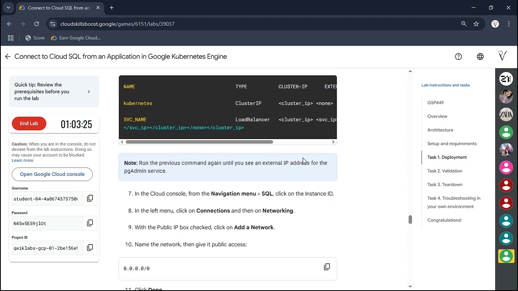The image size is (518, 291).
Task: Open a new browser tab
Action: [x=112, y=8]
